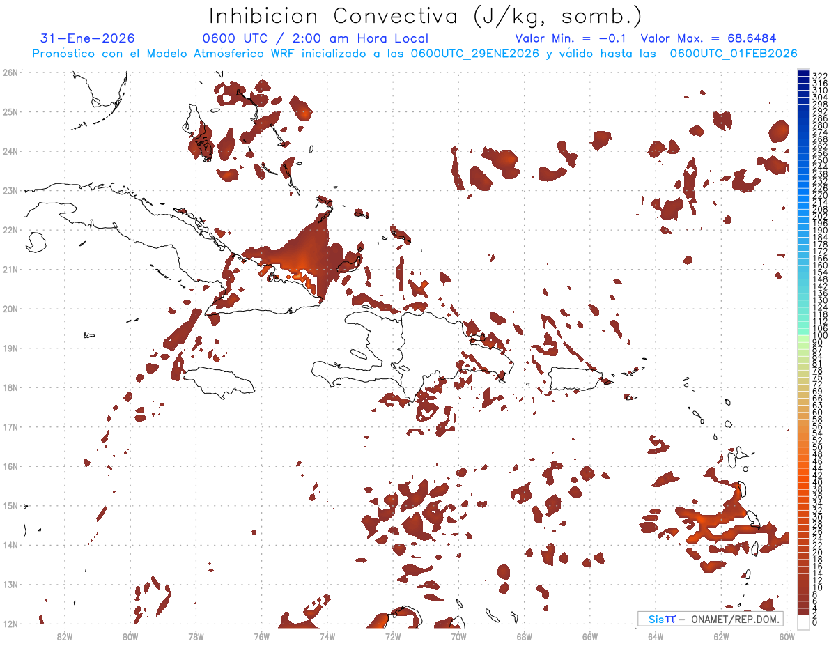The image size is (836, 646).
Task: Click the latitude label '15N'
Action: tap(10, 506)
